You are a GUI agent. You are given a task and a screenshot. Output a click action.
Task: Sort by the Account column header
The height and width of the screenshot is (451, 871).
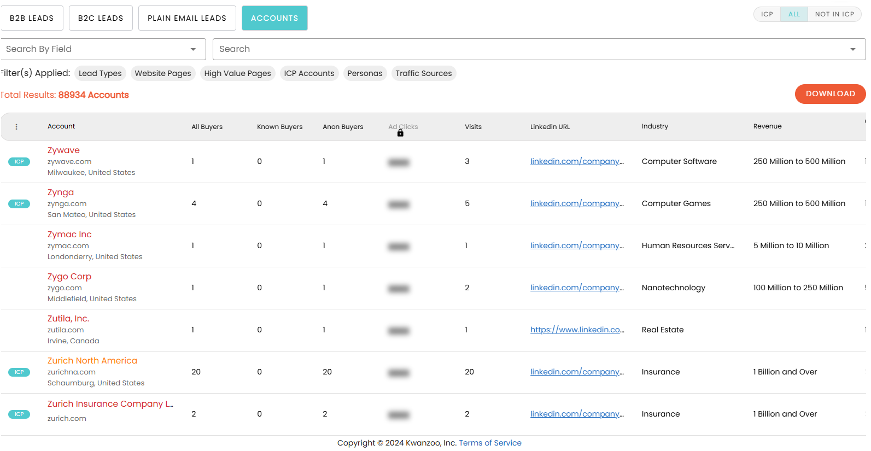tap(61, 126)
